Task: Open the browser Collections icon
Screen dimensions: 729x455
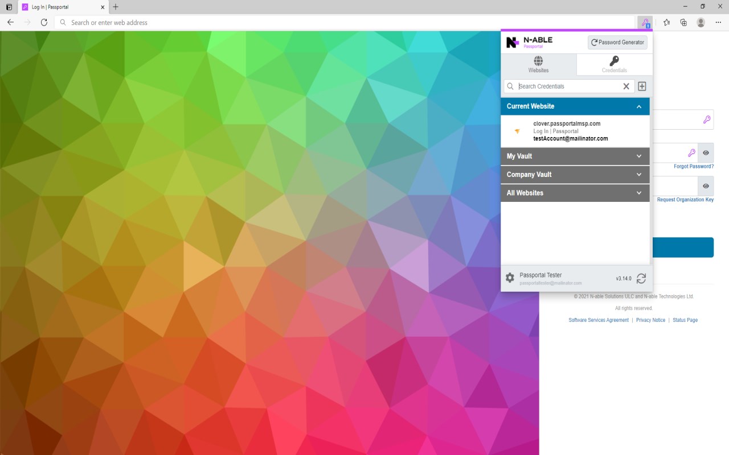Action: point(683,23)
